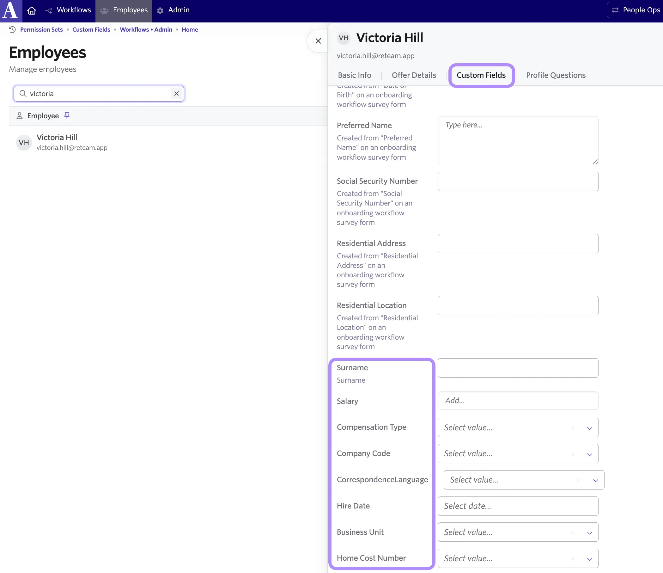This screenshot has height=573, width=663.
Task: Open the Compensation Type dropdown
Action: click(518, 427)
